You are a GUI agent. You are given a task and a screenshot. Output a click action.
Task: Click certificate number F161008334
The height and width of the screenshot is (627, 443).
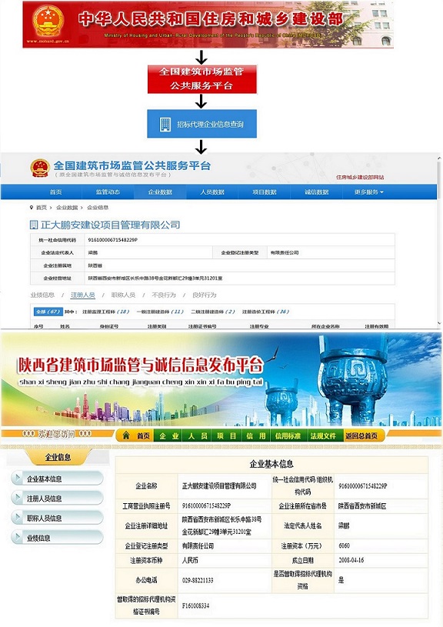coord(195,605)
